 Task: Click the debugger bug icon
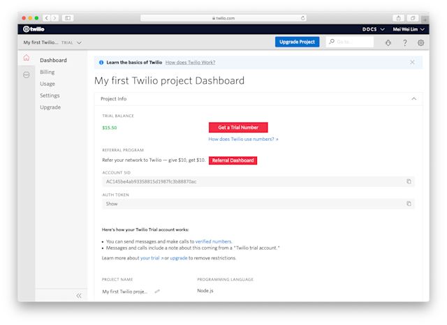(388, 43)
